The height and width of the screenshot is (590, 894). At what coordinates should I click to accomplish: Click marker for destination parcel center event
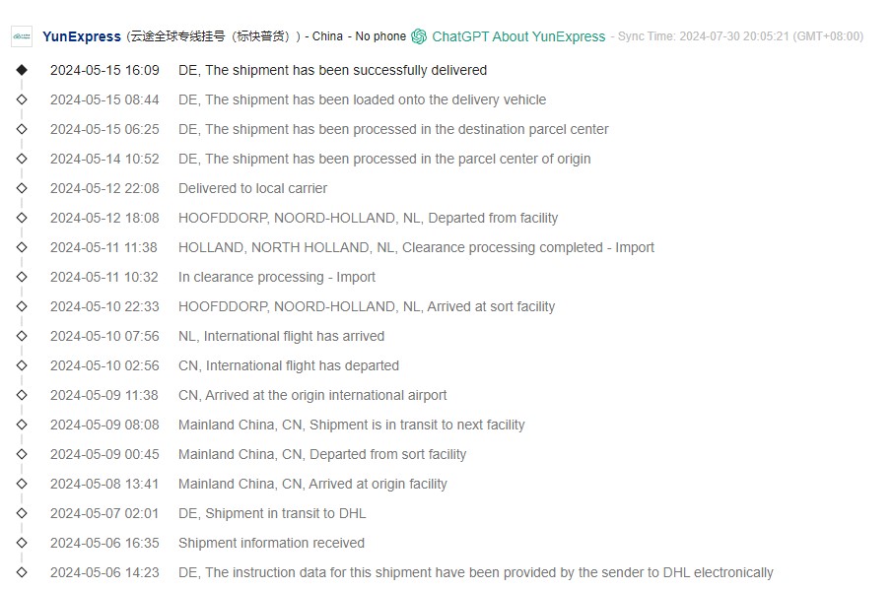[22, 129]
